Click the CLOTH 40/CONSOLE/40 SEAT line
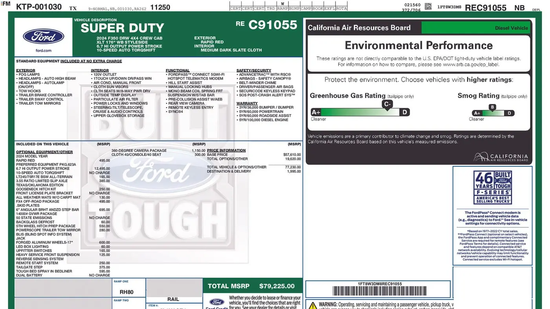The image size is (550, 309). click(136, 154)
